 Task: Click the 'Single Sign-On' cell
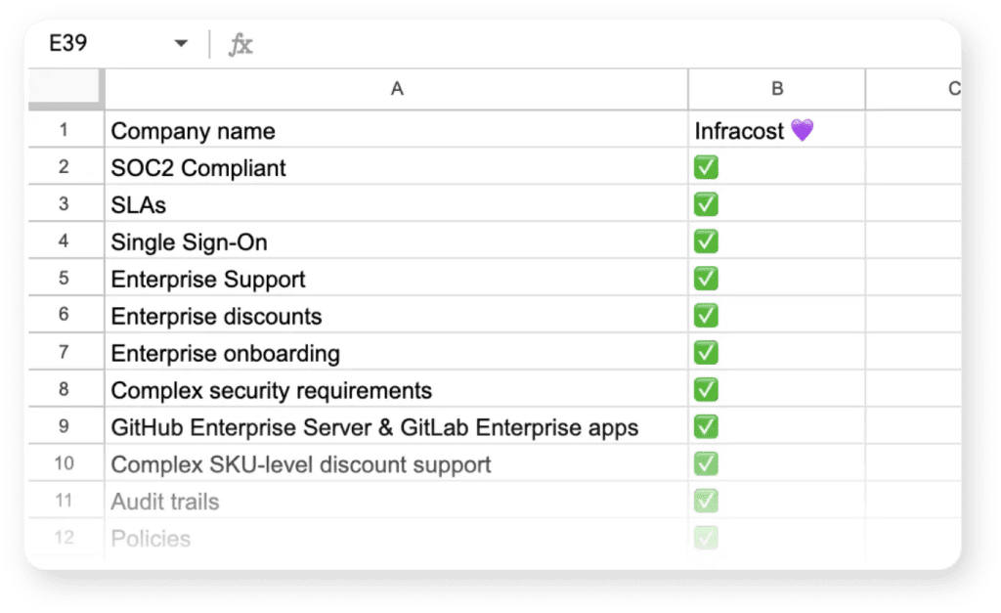tap(397, 241)
